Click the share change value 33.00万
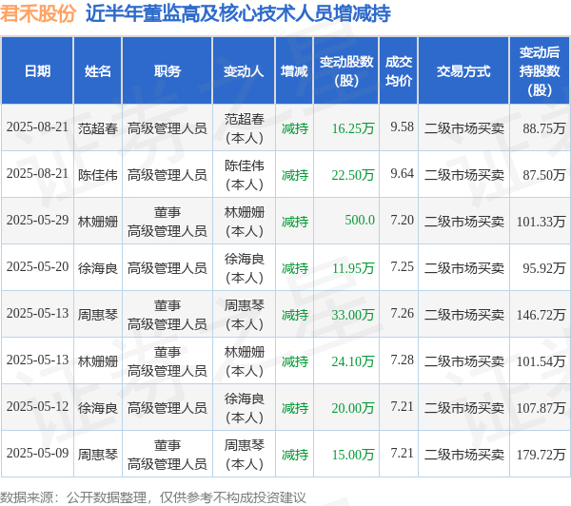This screenshot has width=571, height=506. tap(353, 315)
